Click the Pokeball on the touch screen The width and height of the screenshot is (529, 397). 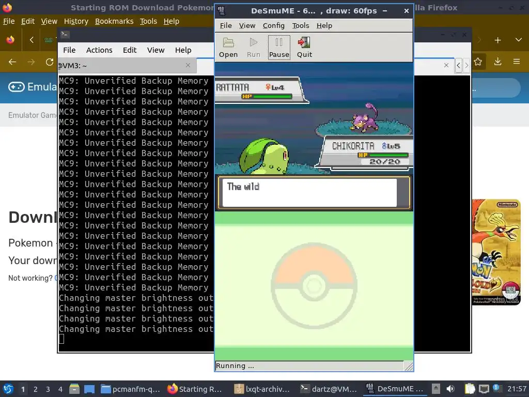314,285
